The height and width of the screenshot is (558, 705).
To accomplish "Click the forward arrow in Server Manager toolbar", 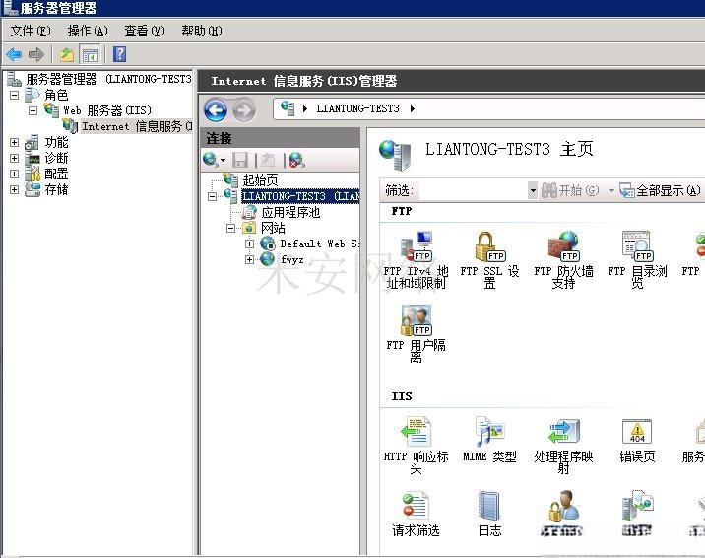I will 36,55.
